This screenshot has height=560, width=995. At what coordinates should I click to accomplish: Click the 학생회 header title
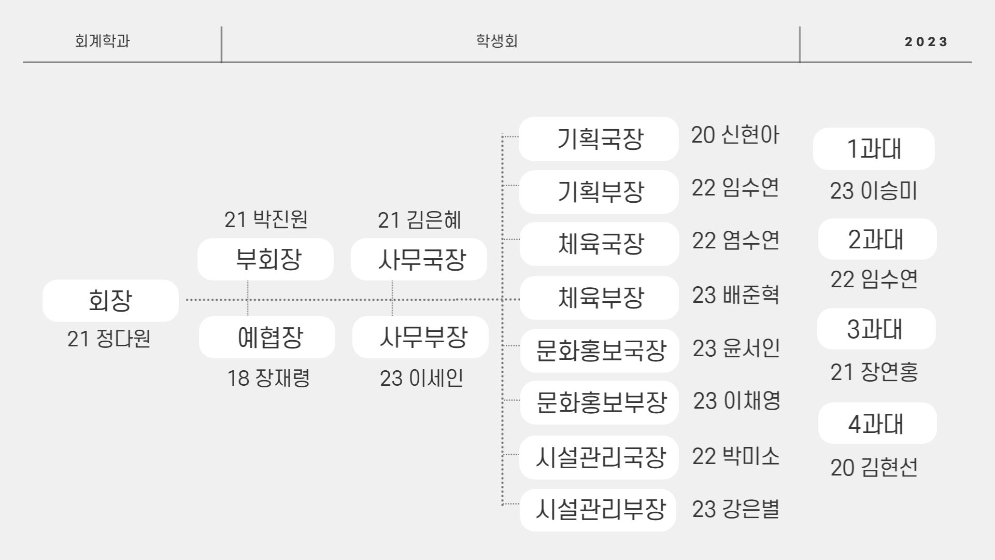(x=497, y=41)
